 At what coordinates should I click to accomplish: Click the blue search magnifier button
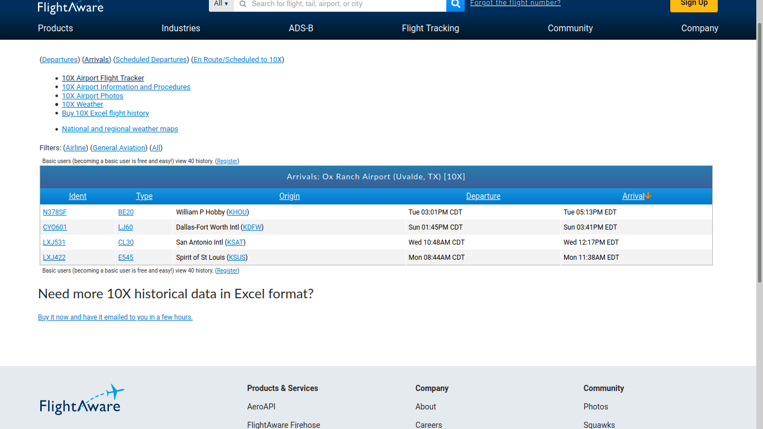[455, 4]
